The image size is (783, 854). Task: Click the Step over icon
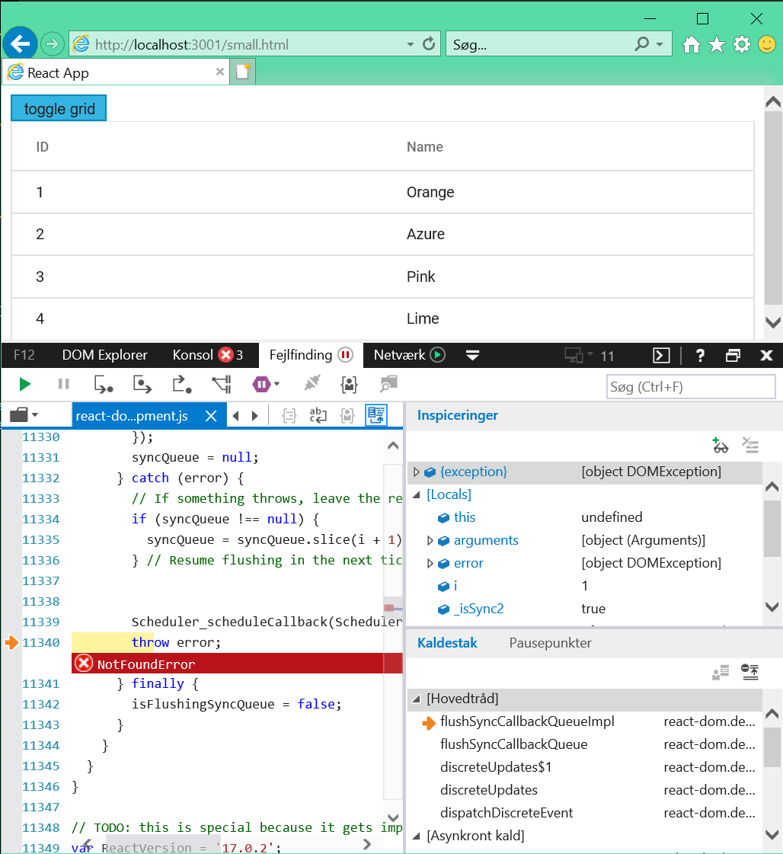click(x=142, y=385)
